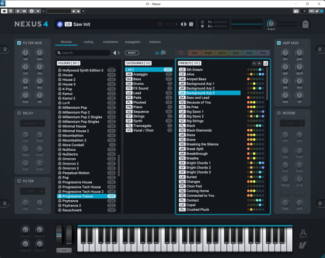The height and width of the screenshot is (258, 325).
Task: Toggle the keyboard hold button
Action: pos(64,250)
